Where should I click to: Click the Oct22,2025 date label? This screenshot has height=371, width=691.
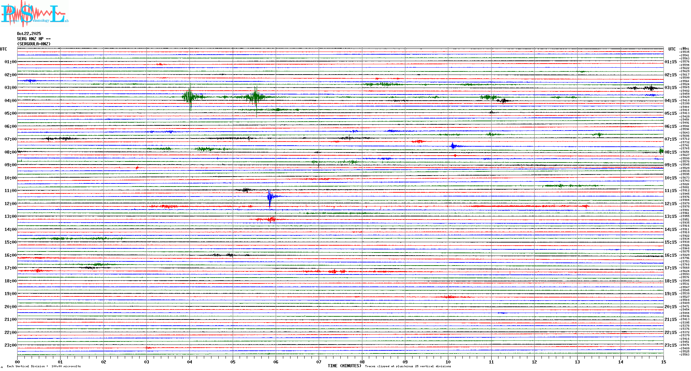click(29, 34)
